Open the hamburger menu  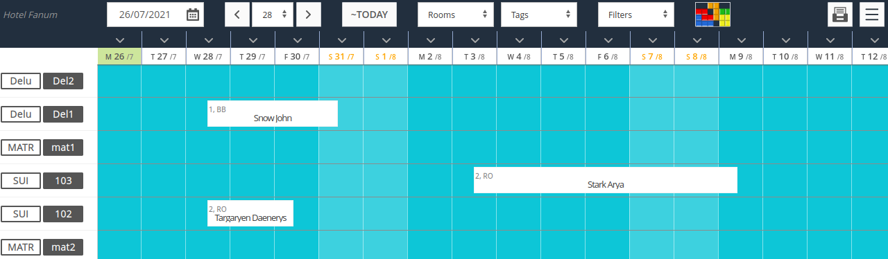pyautogui.click(x=872, y=14)
